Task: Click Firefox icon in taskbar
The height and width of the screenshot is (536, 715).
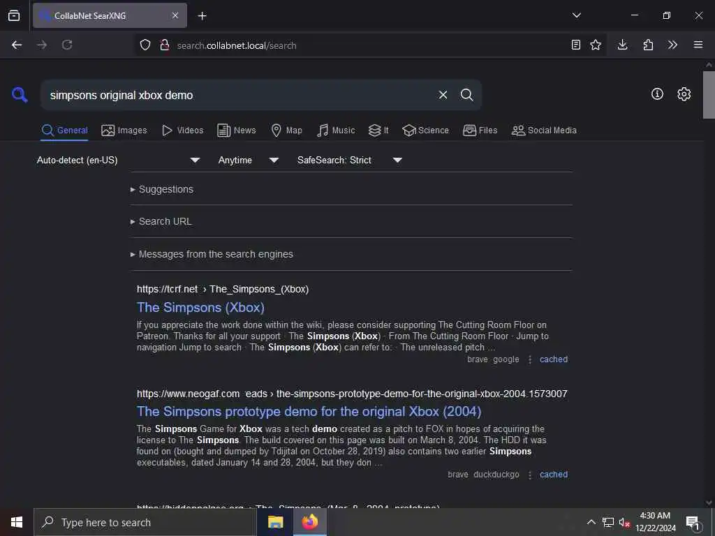Action: 309,522
